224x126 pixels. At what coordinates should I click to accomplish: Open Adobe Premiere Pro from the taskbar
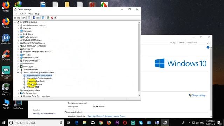(117, 123)
